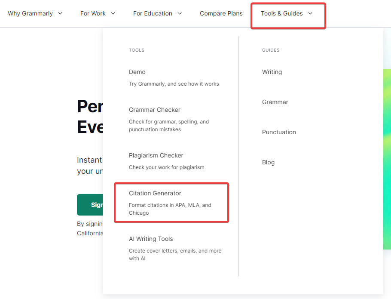This screenshot has width=391, height=299.
Task: Expand the For Education dropdown
Action: (157, 13)
